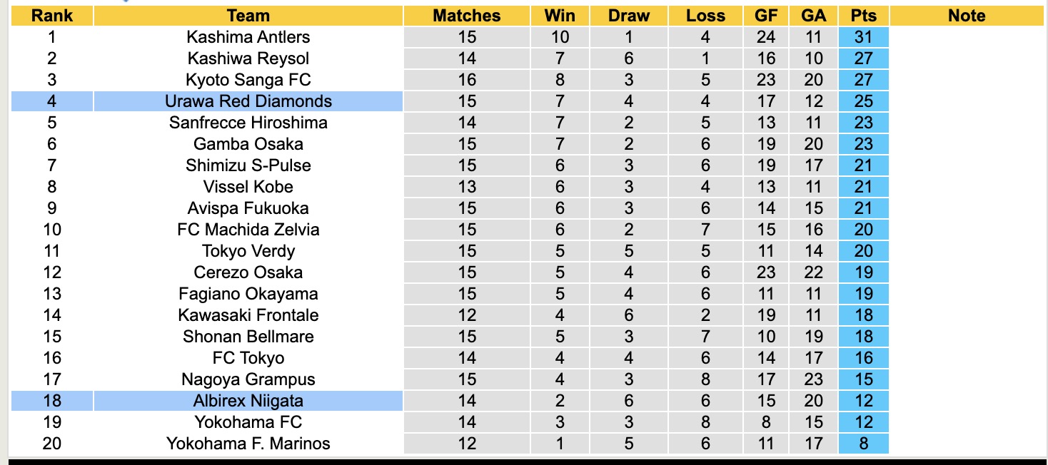Select the GA column header
This screenshot has height=465, width=1048.
click(x=813, y=16)
